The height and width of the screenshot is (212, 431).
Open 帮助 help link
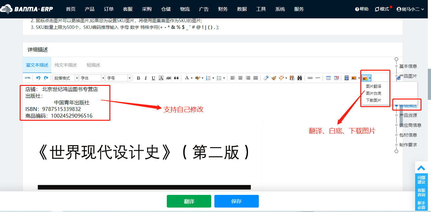362,9
